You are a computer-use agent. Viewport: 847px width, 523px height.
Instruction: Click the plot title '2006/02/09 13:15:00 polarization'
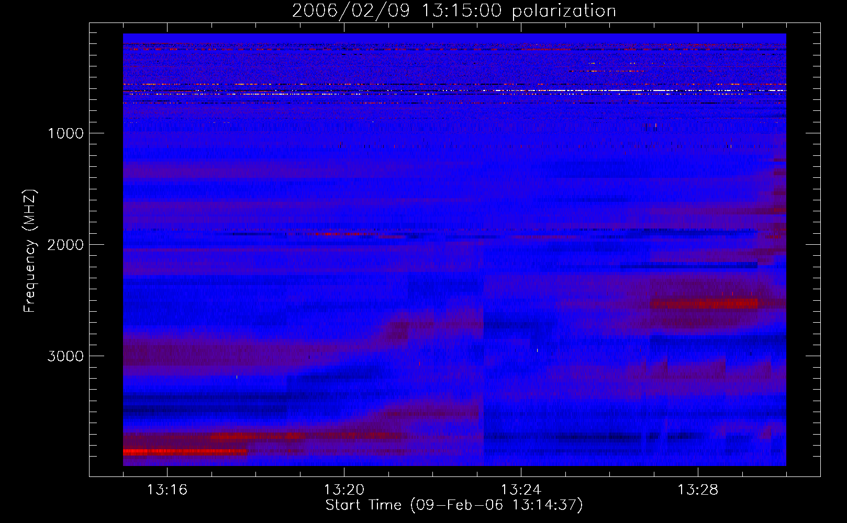[454, 11]
